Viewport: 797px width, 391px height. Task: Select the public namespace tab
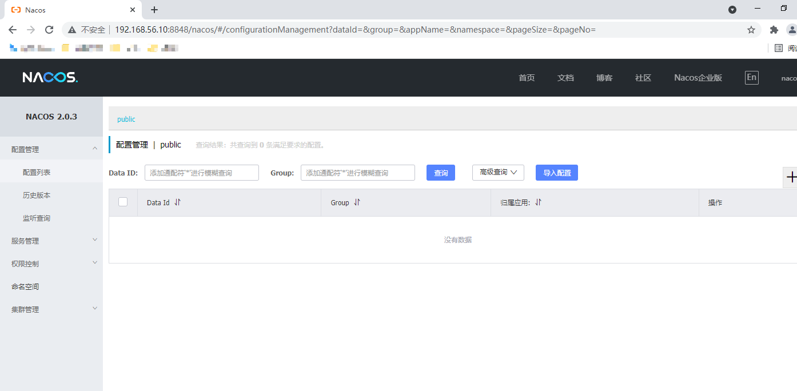click(x=126, y=119)
